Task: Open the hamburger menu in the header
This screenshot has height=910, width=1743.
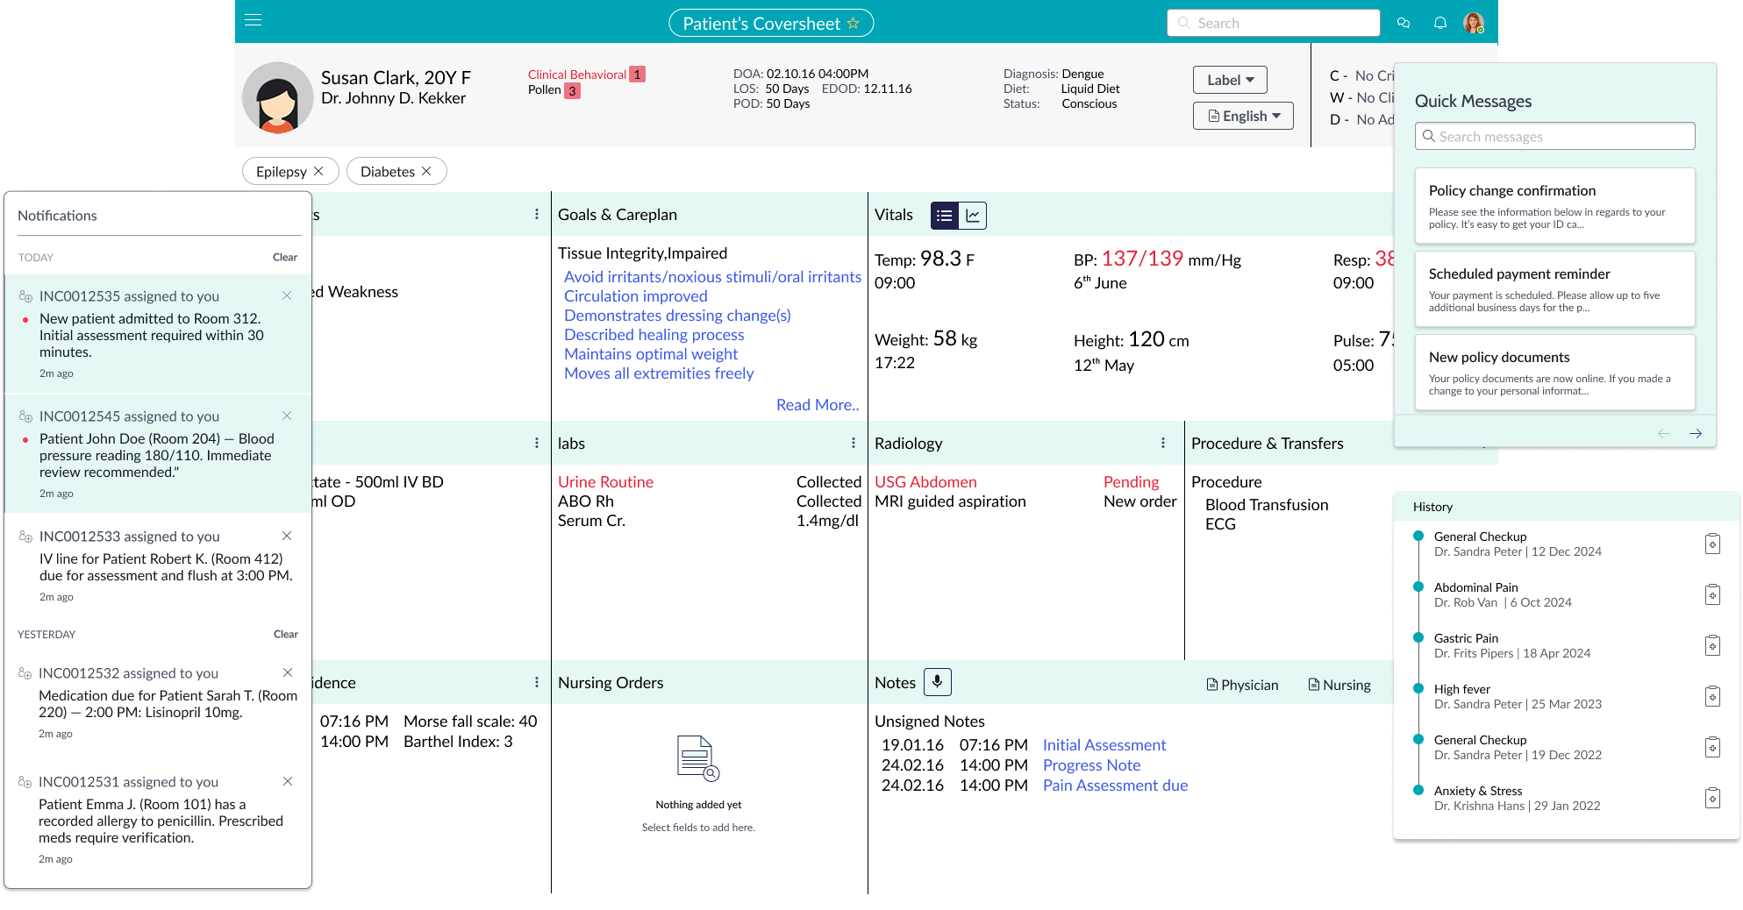Action: tap(254, 20)
